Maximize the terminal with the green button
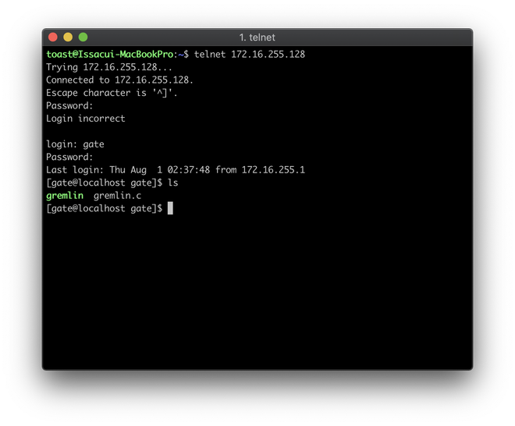The height and width of the screenshot is (426, 515). point(83,37)
